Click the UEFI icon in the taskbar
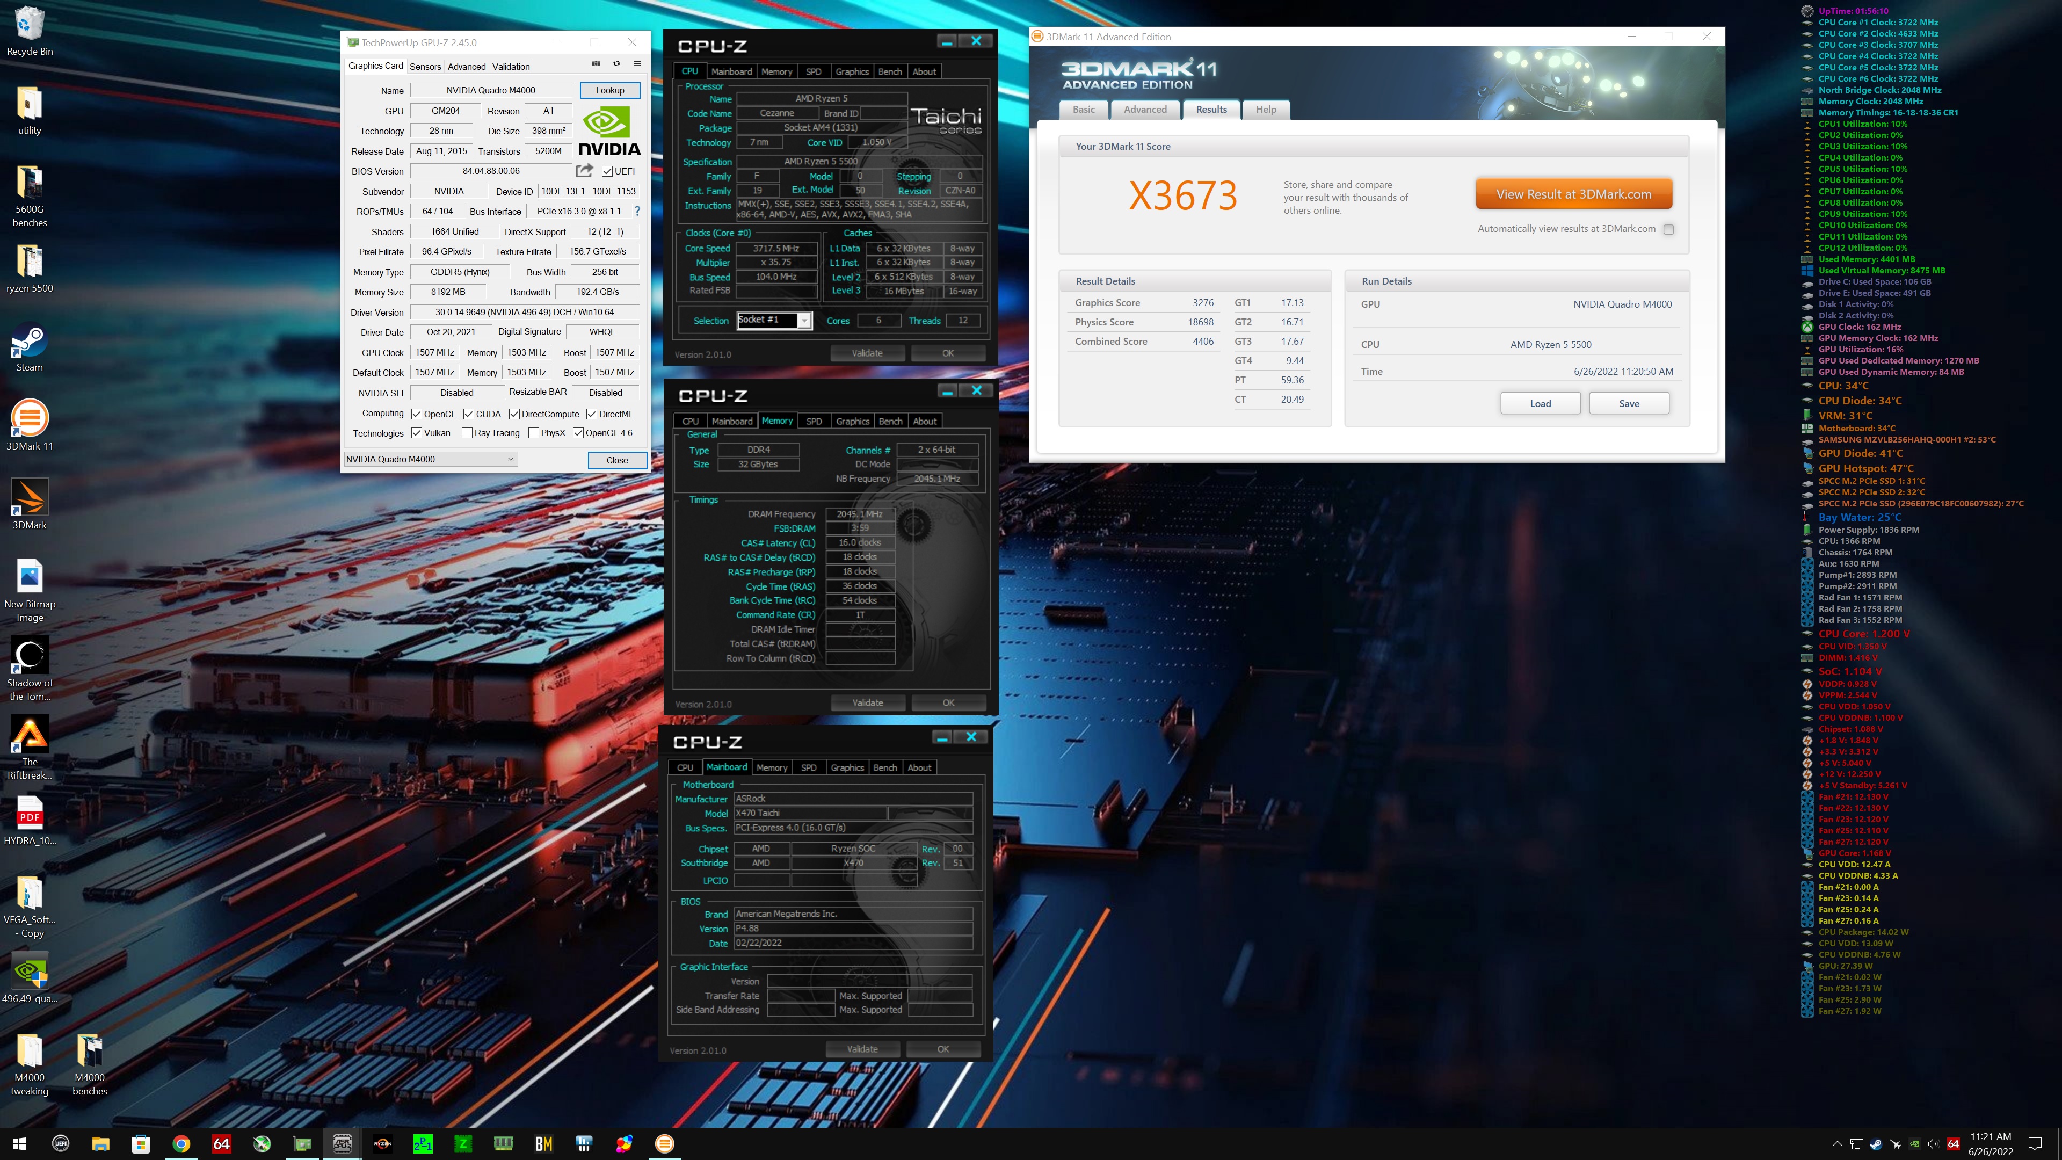The height and width of the screenshot is (1160, 2062). [x=61, y=1143]
